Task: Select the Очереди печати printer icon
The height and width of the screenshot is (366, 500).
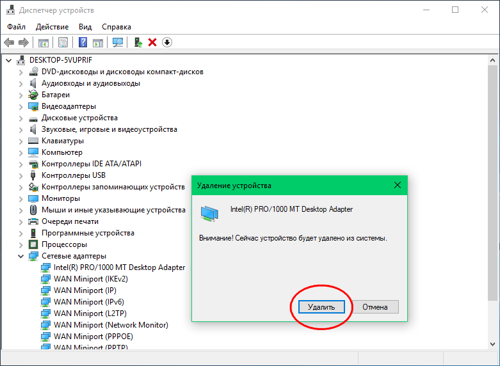Action: pos(33,221)
